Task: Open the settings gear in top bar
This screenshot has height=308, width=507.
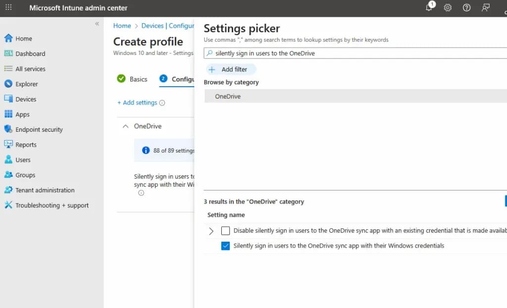Action: click(448, 8)
